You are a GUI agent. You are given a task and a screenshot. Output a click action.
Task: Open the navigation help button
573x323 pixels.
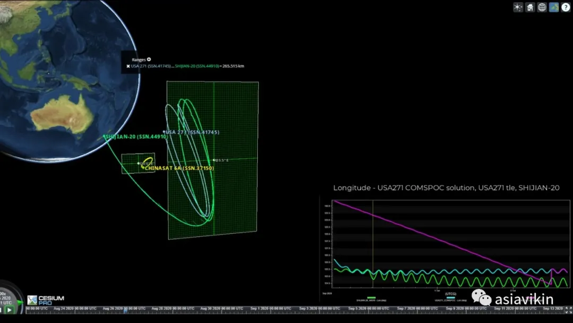click(x=566, y=7)
